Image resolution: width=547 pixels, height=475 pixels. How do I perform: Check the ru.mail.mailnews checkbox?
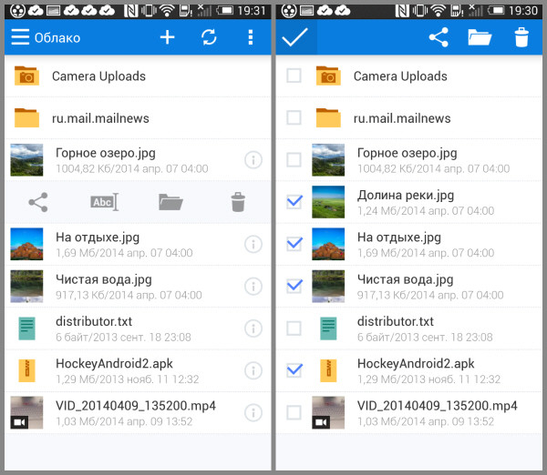pos(294,117)
